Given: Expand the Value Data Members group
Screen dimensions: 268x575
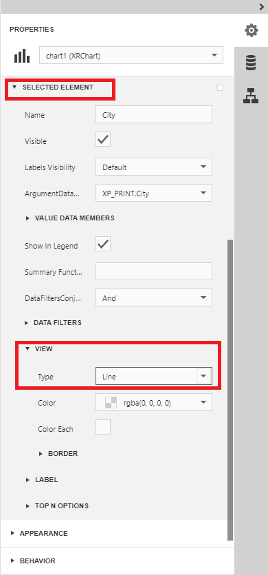Looking at the screenshot, I should tap(69, 218).
